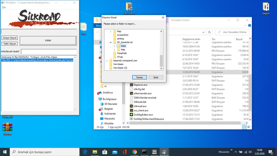Viewport: 277px width, 156px height.
Task: Collapse the SR_GameServer tree node
Action: [111, 42]
